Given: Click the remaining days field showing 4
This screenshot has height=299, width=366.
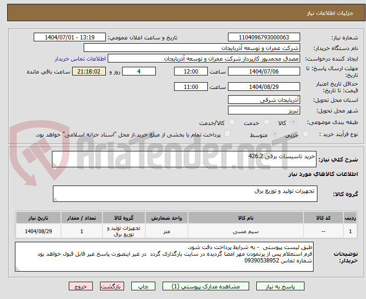Looking at the screenshot, I should (139, 71).
